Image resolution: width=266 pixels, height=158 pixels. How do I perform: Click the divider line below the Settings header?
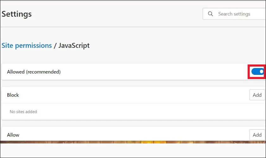coord(133,27)
